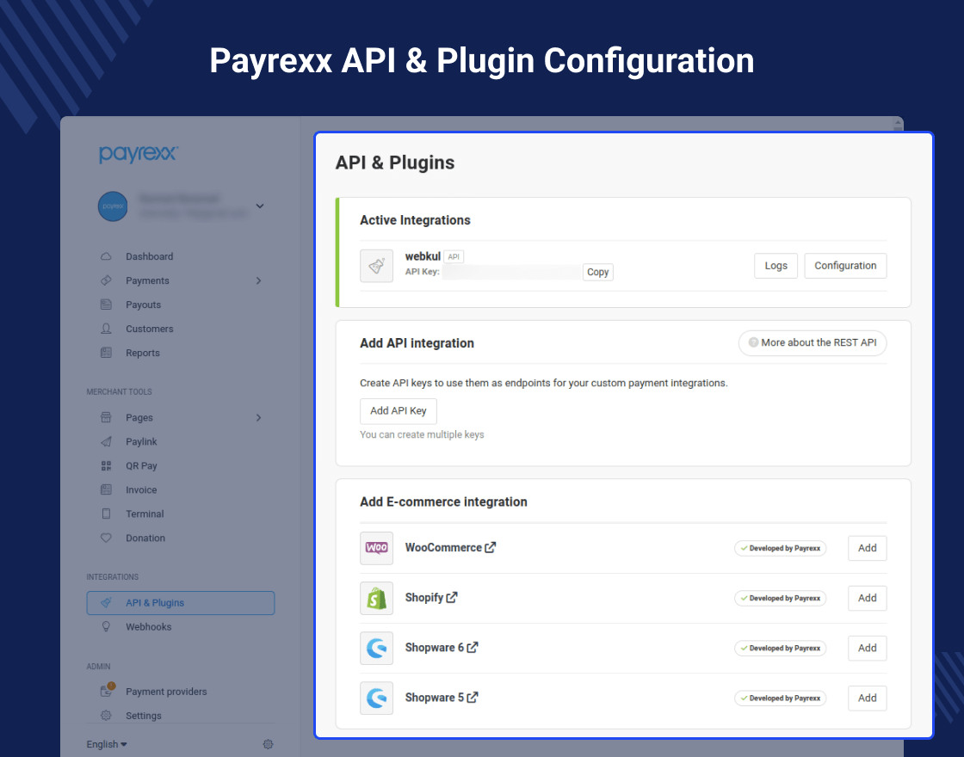Image resolution: width=964 pixels, height=757 pixels.
Task: Click the Reports sidebar icon
Action: (107, 353)
